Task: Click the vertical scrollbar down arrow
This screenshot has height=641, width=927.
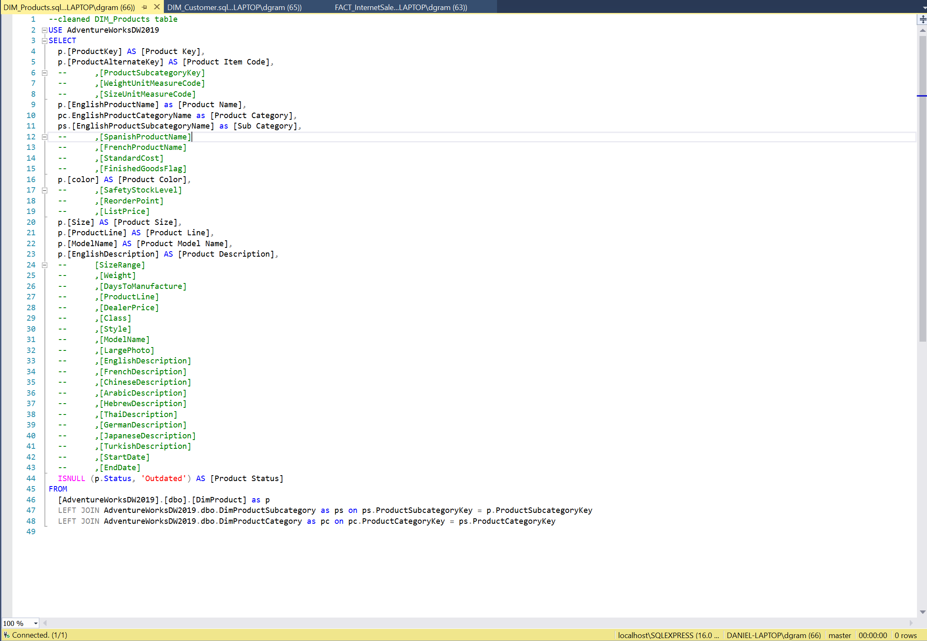Action: point(922,612)
